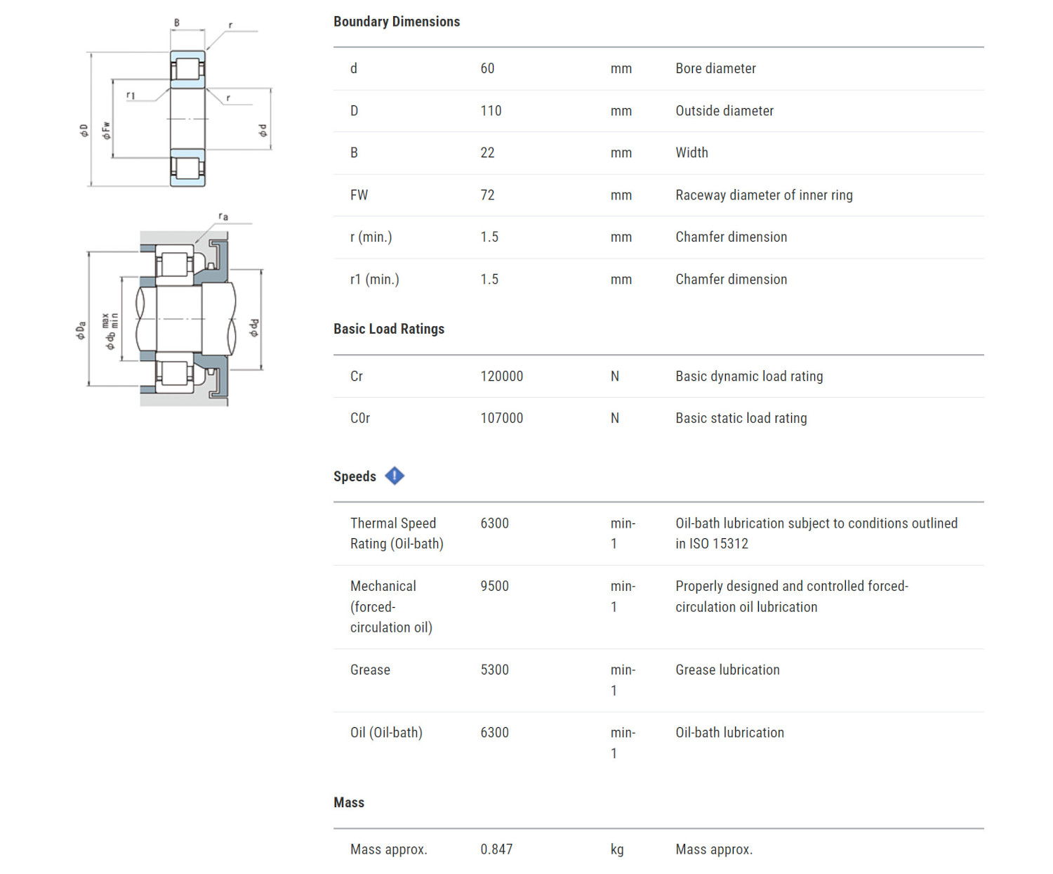Select the mechanical speed value 9500
This screenshot has height=874, width=1053.
point(494,587)
